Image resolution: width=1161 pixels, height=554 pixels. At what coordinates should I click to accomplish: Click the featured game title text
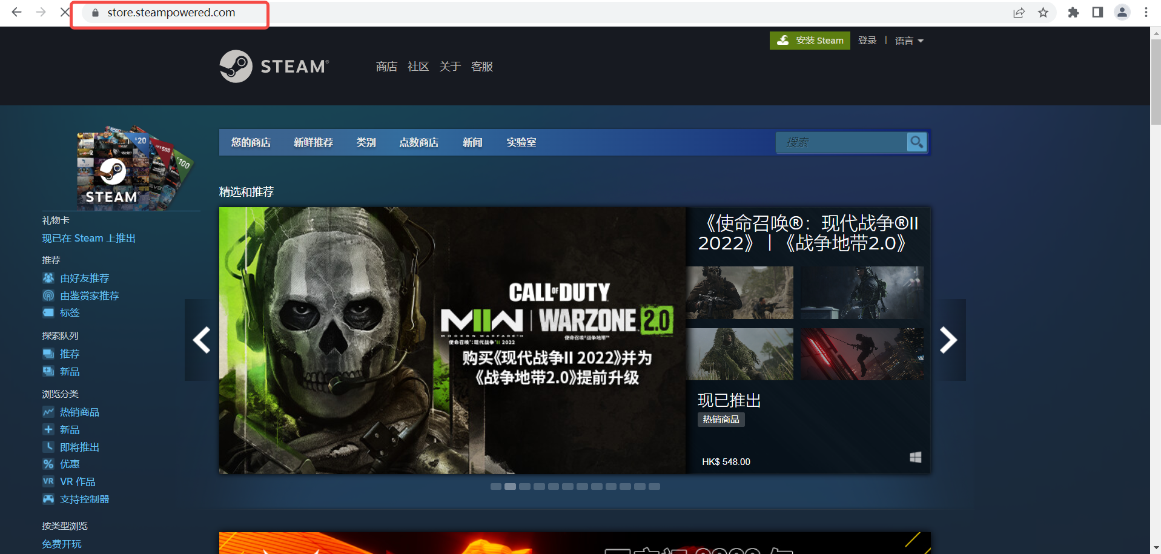click(x=808, y=233)
